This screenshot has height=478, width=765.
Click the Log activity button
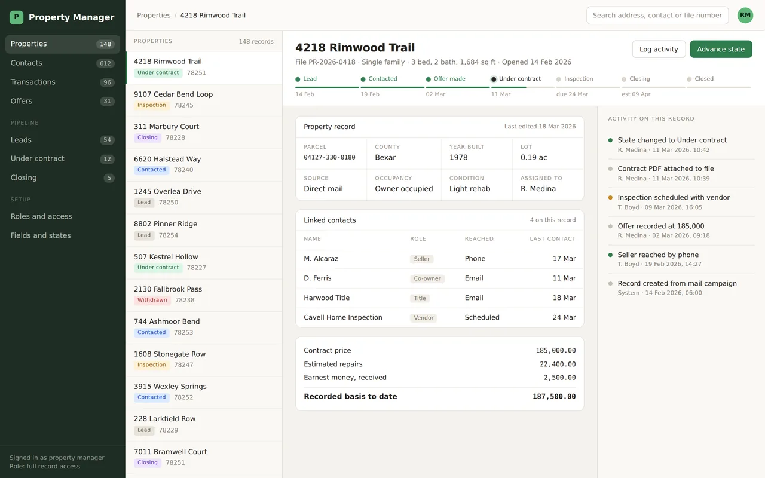pyautogui.click(x=659, y=49)
